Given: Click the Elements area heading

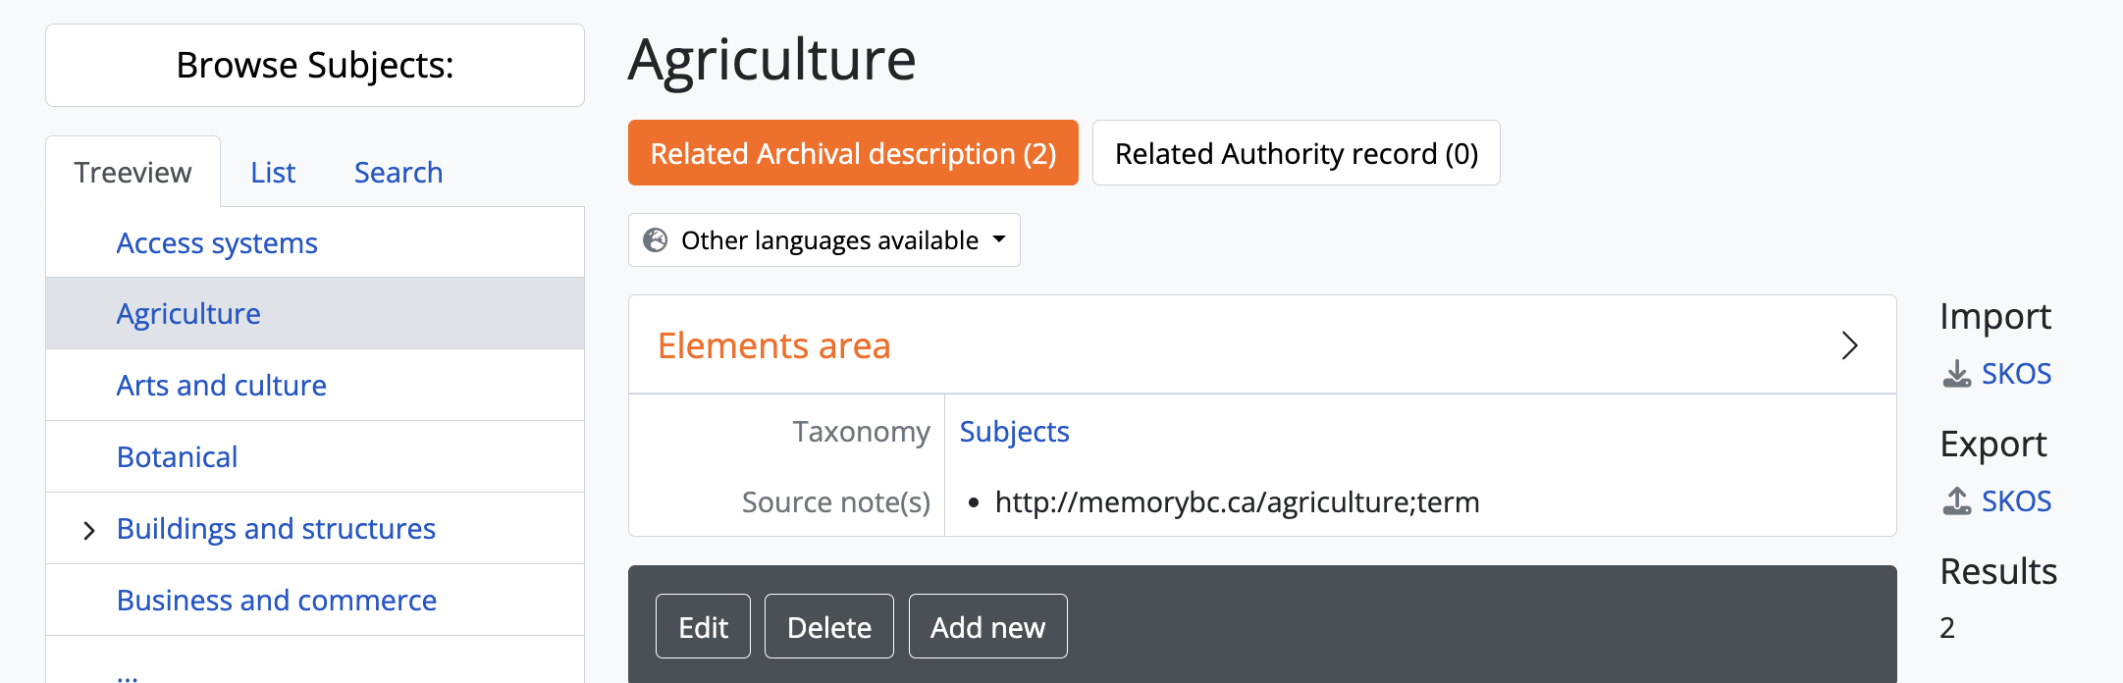Looking at the screenshot, I should (774, 345).
